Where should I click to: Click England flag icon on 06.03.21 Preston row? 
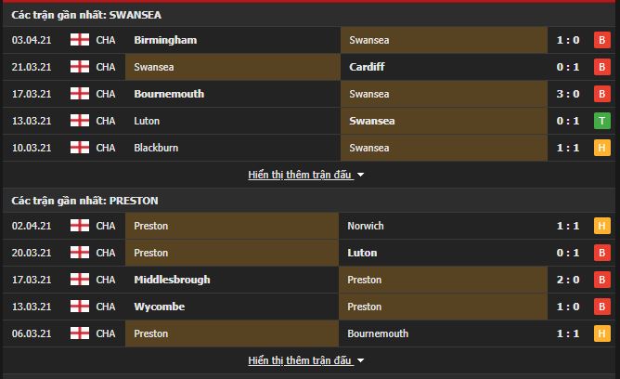[80, 333]
